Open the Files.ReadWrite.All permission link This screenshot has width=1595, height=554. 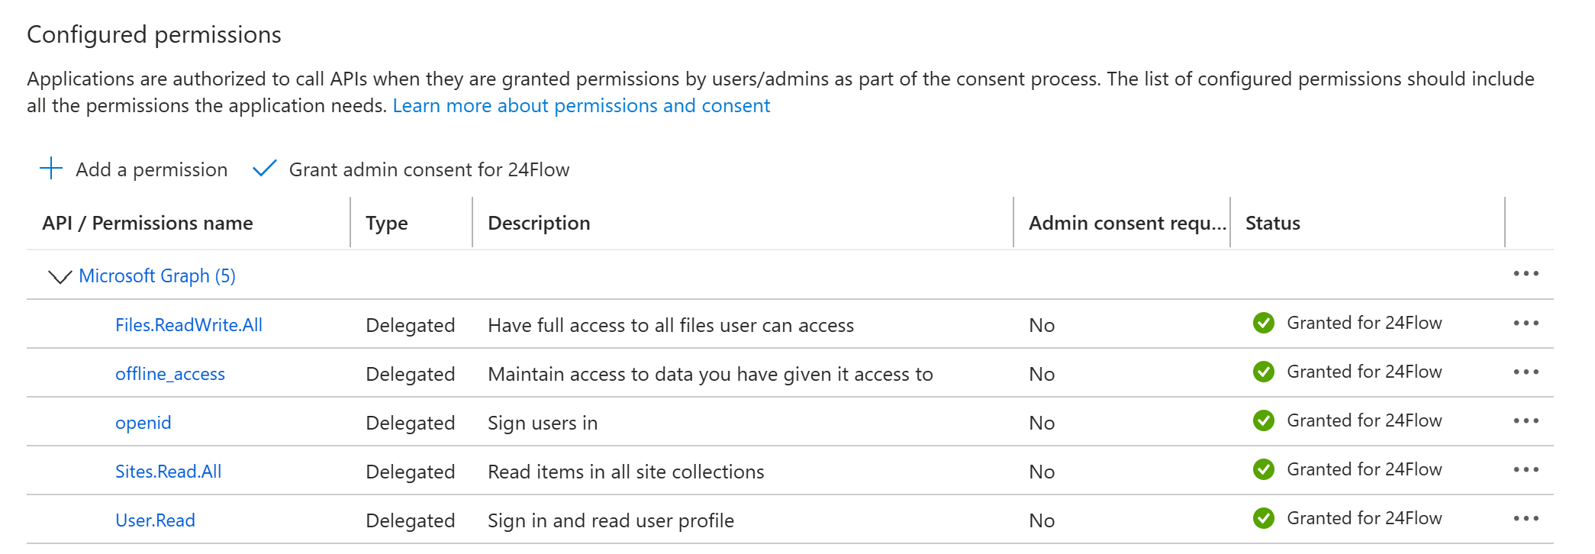tap(188, 325)
